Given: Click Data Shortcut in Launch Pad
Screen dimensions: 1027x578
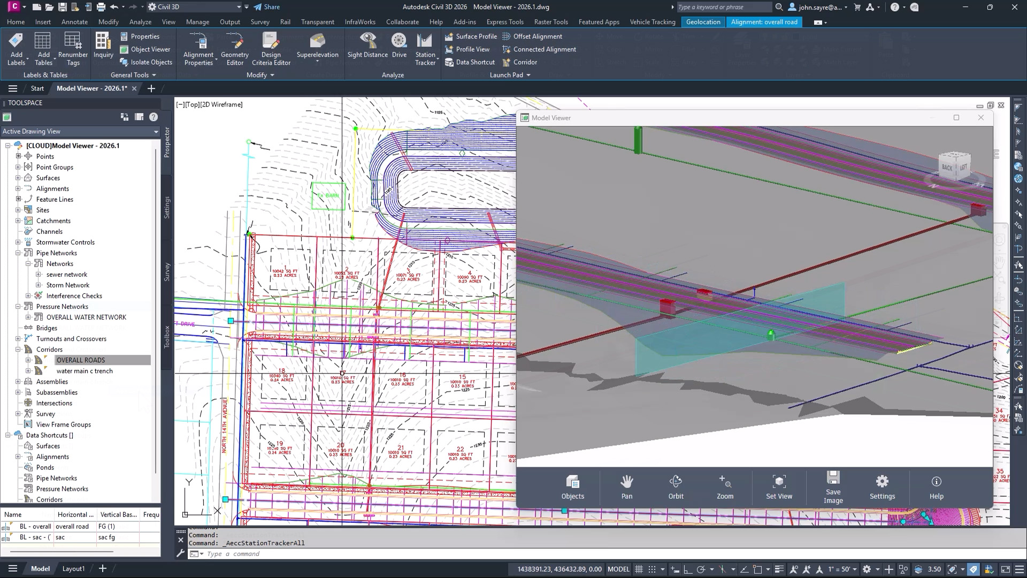Looking at the screenshot, I should click(x=470, y=62).
